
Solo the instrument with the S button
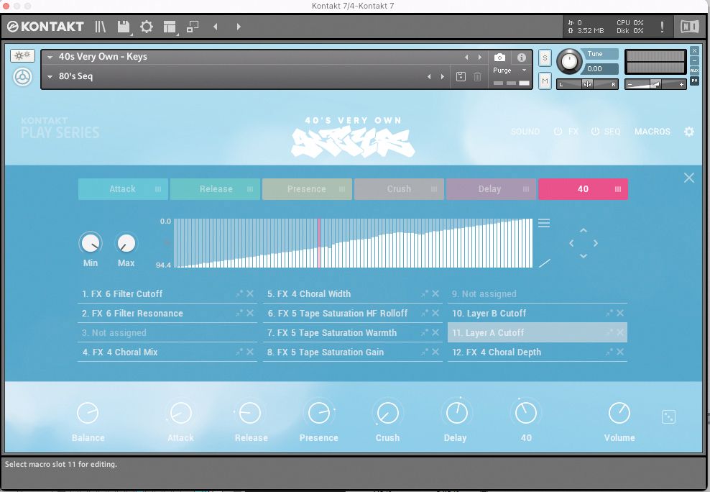click(x=544, y=56)
